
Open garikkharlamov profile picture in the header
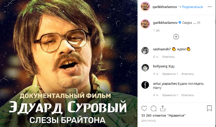coord(145,6)
